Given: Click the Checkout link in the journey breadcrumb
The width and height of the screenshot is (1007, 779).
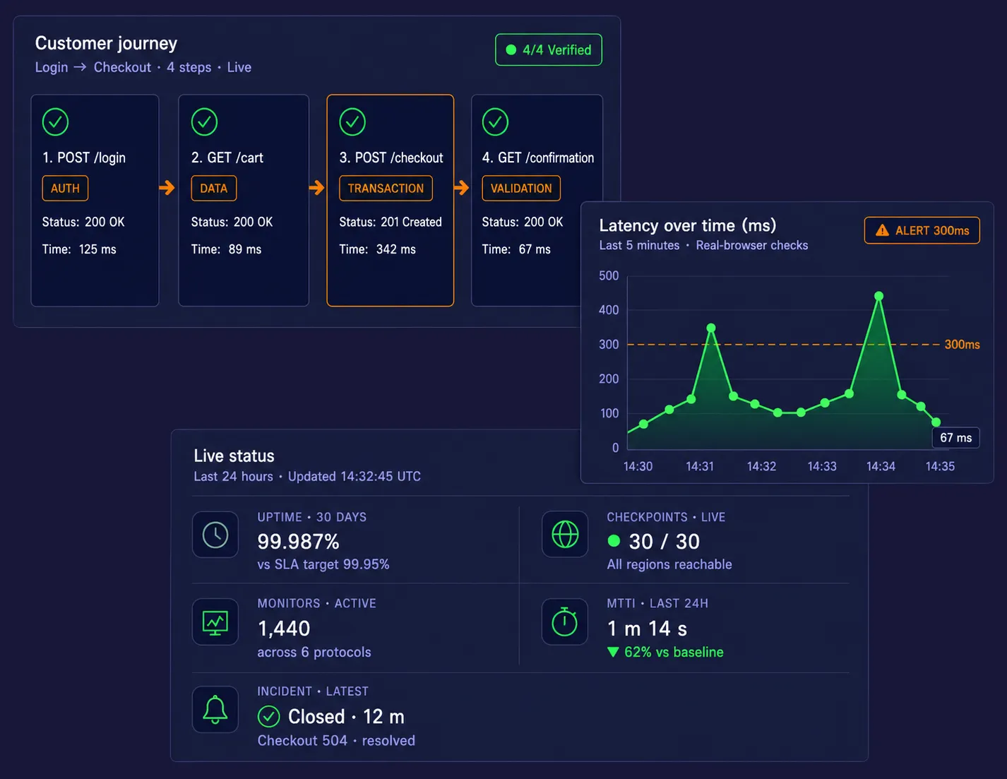Looking at the screenshot, I should pos(122,67).
